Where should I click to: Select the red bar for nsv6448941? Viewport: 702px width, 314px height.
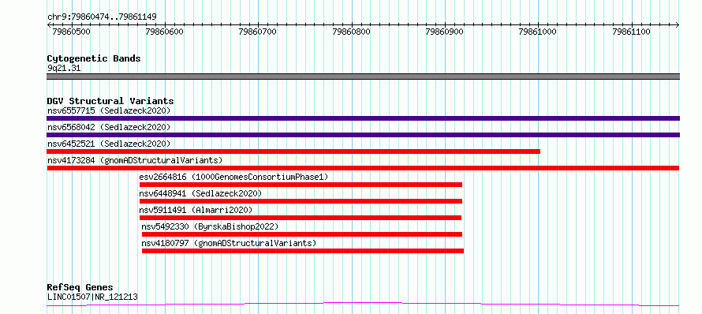(x=301, y=201)
